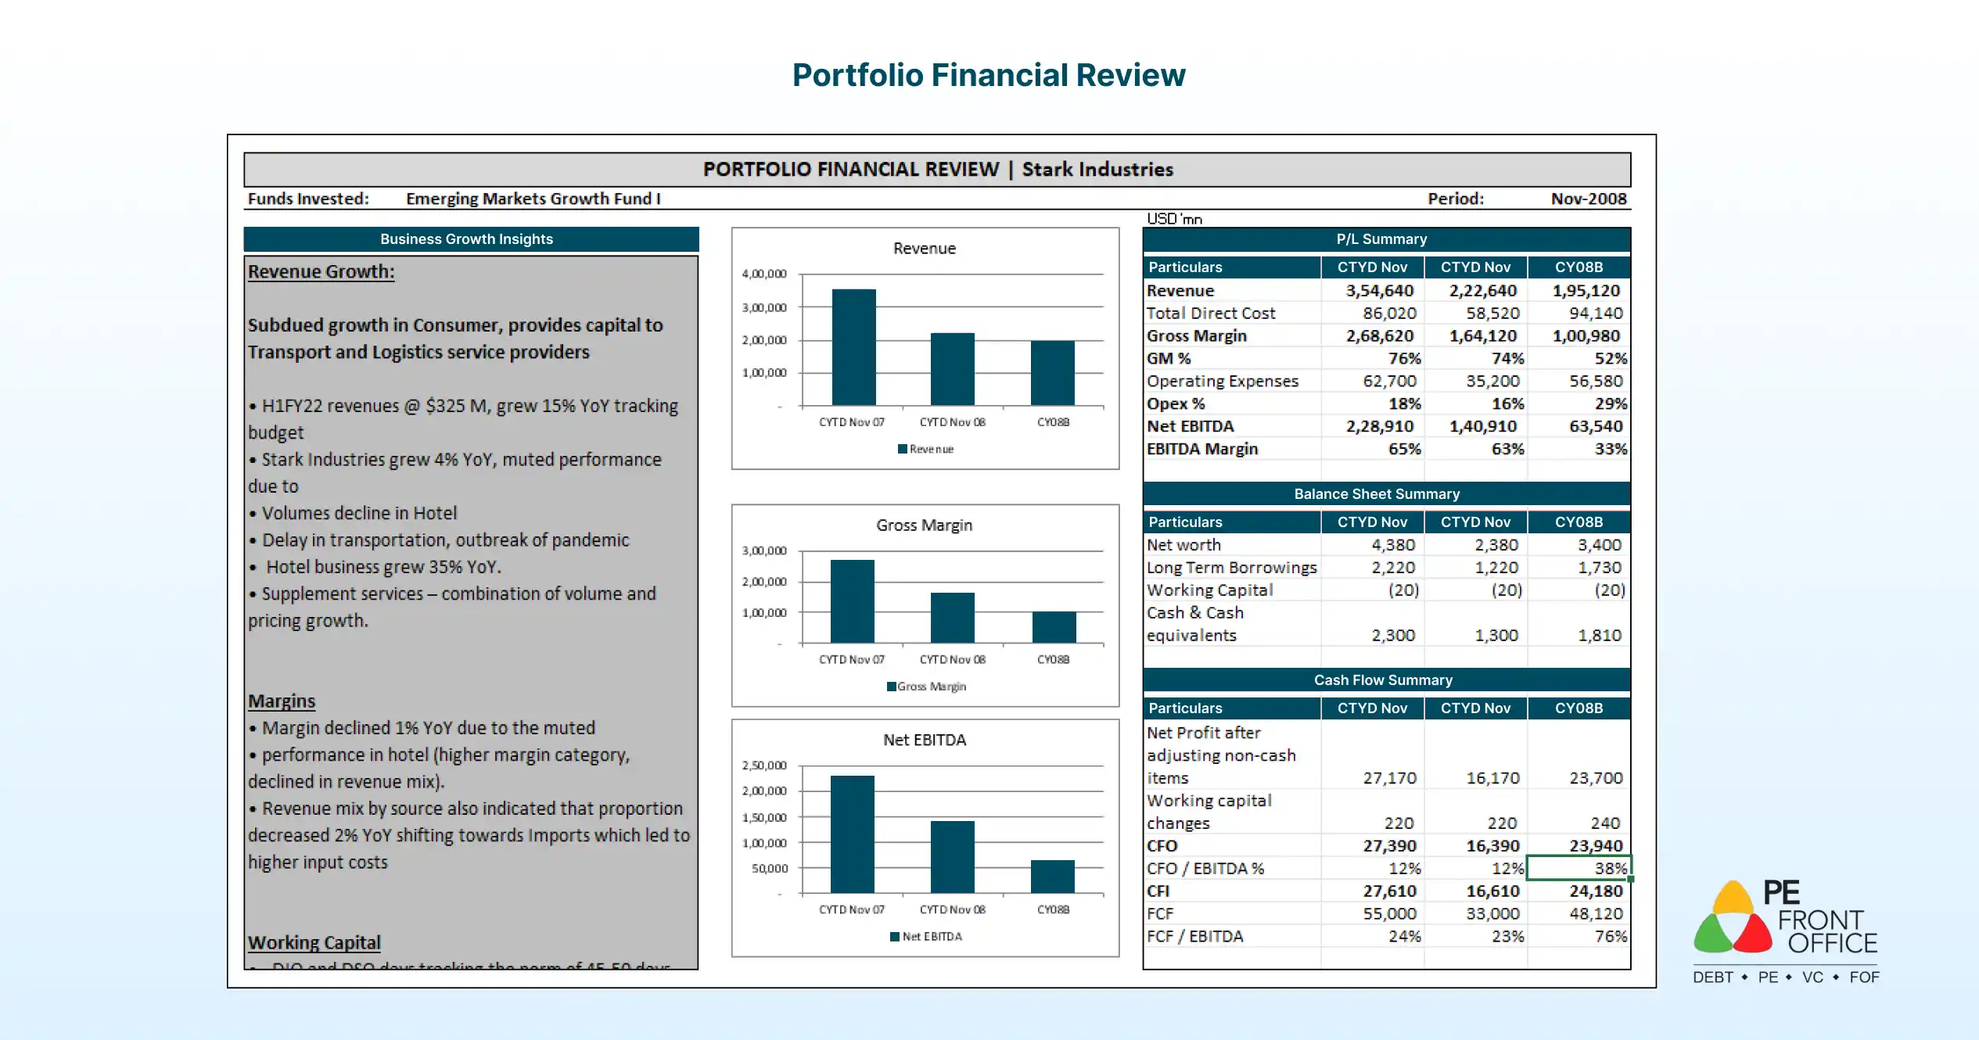Select the Working Capital heading in insights panel
This screenshot has height=1040, width=1979.
tap(314, 943)
